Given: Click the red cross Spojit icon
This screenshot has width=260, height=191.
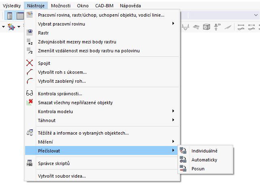Looking at the screenshot, I should [30, 63].
